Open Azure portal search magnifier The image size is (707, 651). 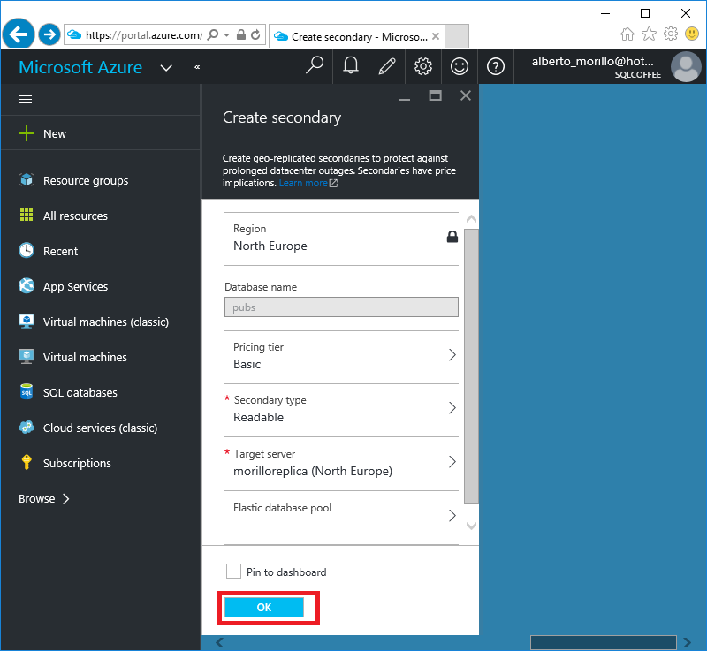pos(315,66)
